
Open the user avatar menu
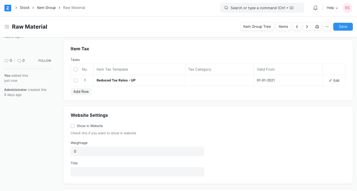coord(347,8)
